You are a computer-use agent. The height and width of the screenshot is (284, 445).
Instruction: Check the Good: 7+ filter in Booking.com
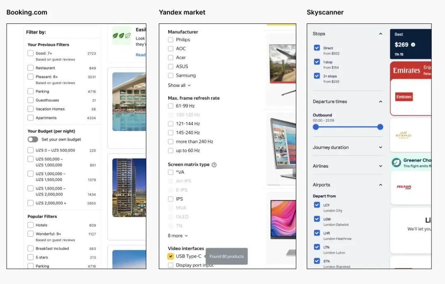pyautogui.click(x=30, y=53)
